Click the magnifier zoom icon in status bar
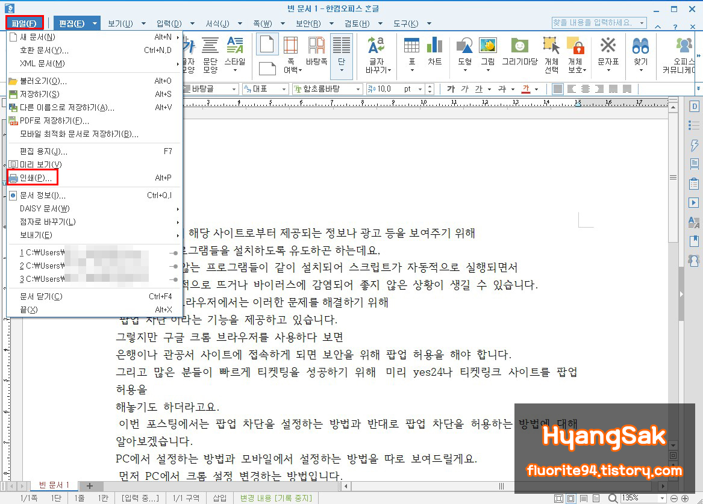 (613, 498)
